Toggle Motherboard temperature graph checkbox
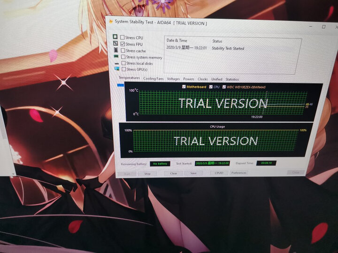 pyautogui.click(x=184, y=87)
